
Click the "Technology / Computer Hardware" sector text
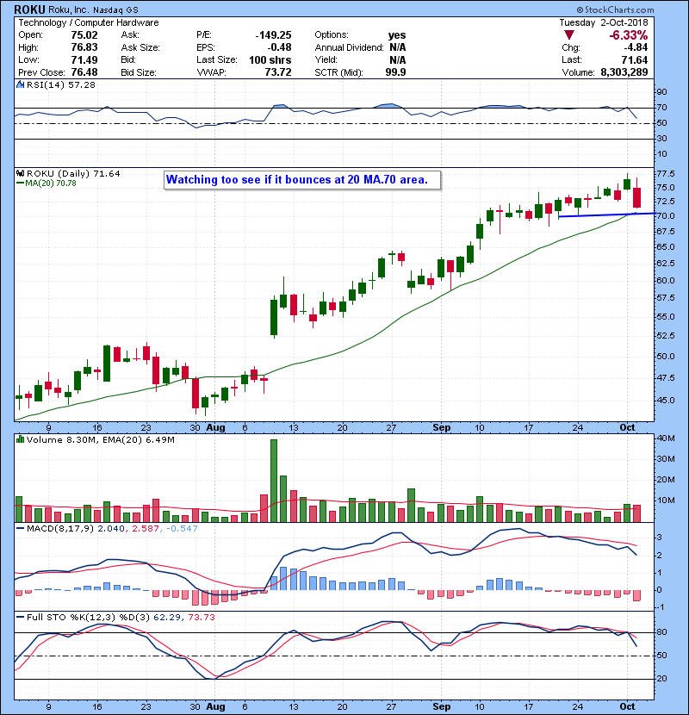89,22
